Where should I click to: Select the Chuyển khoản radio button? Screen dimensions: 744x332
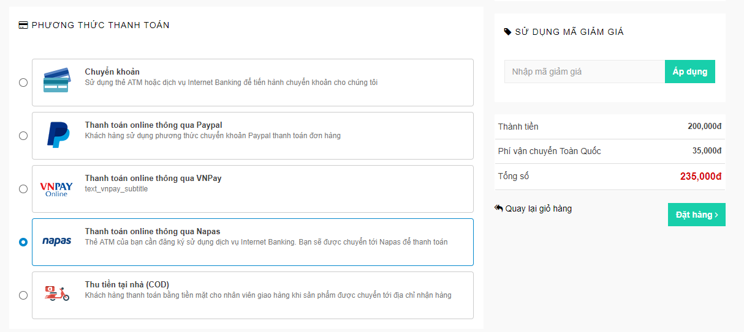[x=23, y=83]
